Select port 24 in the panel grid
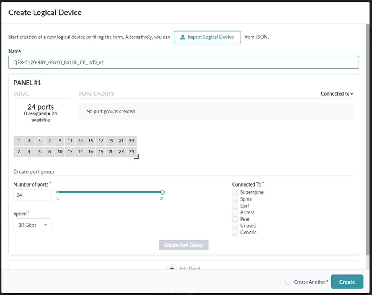The image size is (372, 295). coord(131,151)
